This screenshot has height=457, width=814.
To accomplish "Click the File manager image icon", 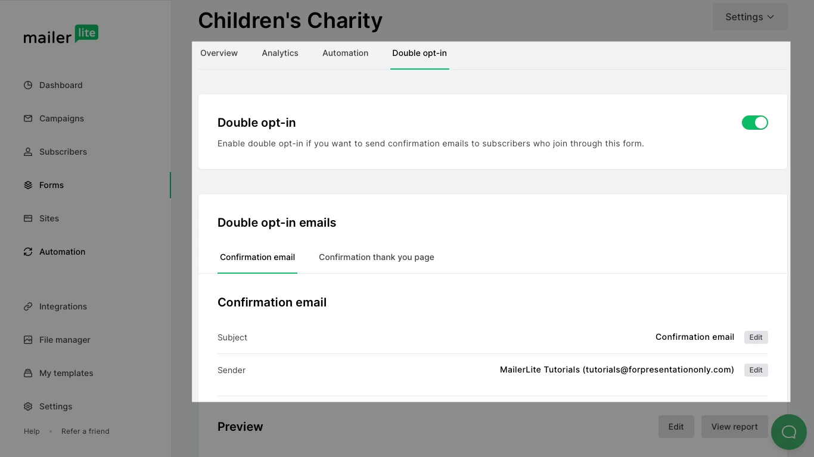I will point(28,340).
